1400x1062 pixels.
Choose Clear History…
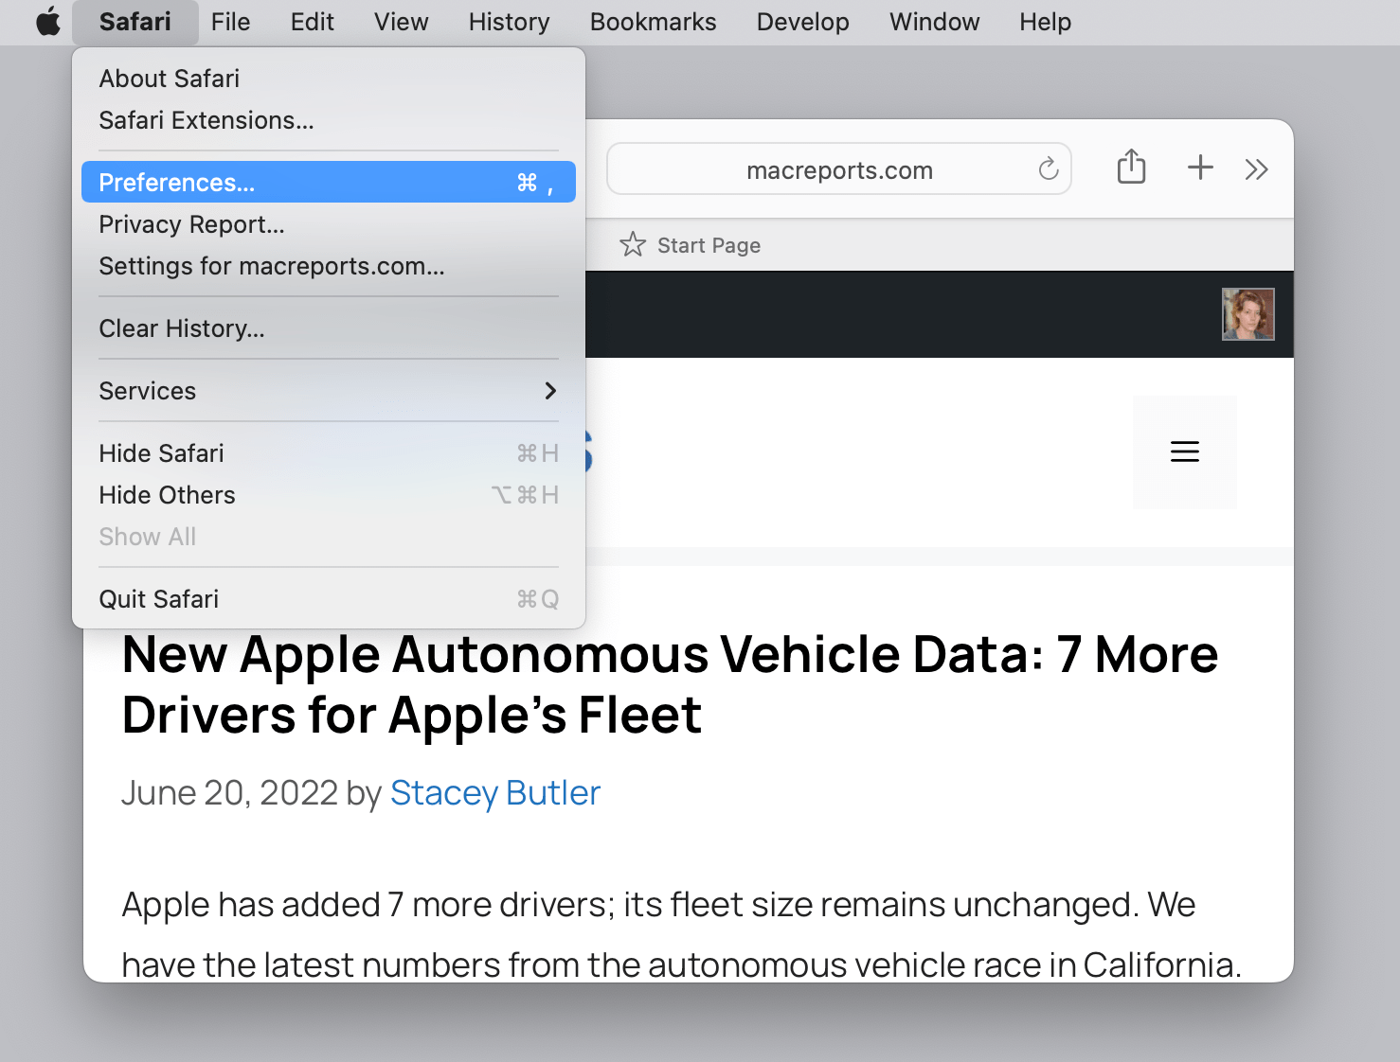(x=329, y=328)
